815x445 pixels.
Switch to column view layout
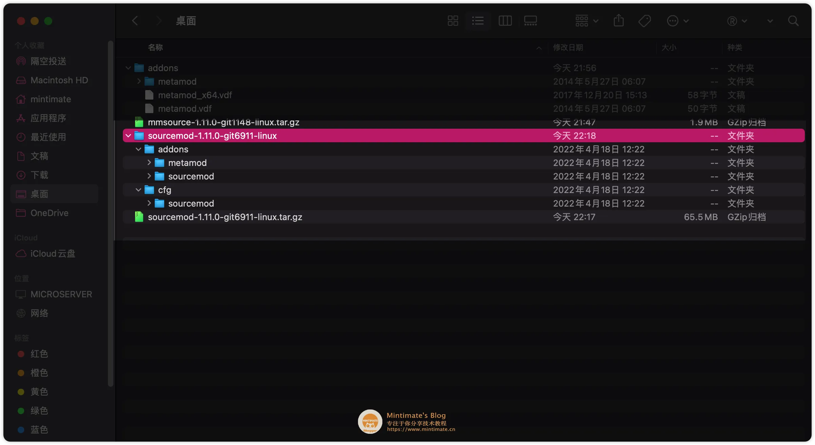pos(505,21)
